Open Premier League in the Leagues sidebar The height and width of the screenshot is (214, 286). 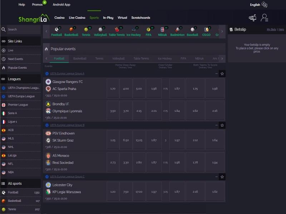pyautogui.click(x=18, y=105)
